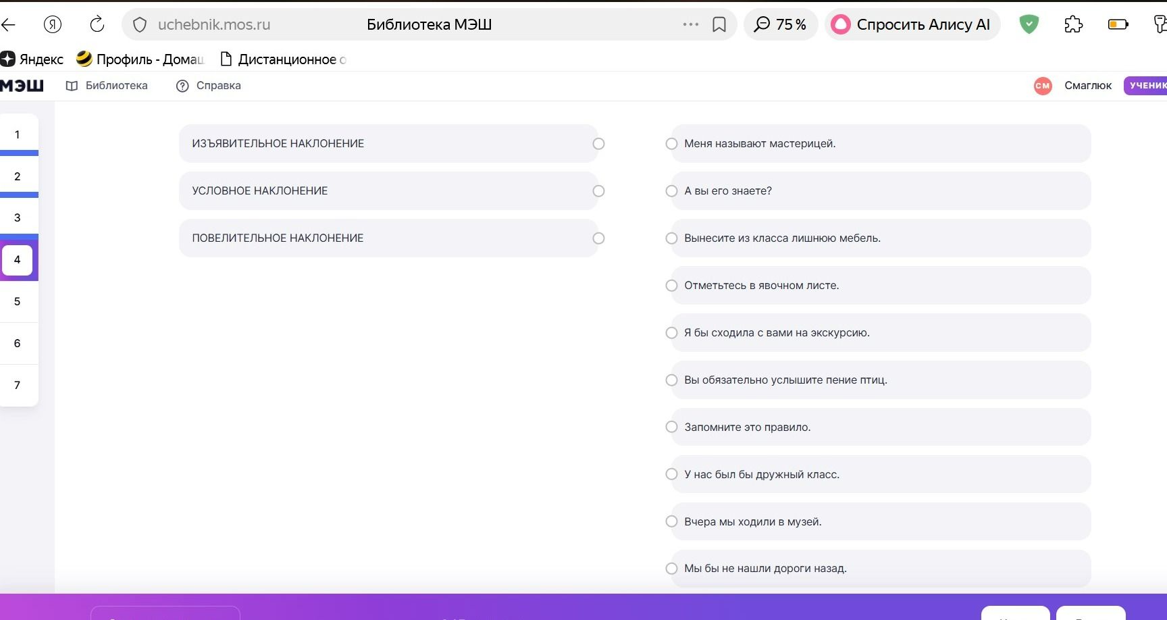Click the green Protect shield icon
The width and height of the screenshot is (1167, 620).
click(1029, 25)
